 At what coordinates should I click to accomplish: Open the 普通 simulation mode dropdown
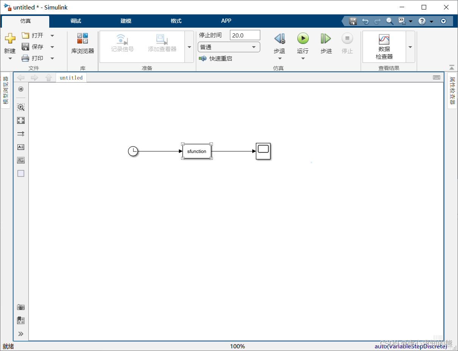click(x=229, y=47)
